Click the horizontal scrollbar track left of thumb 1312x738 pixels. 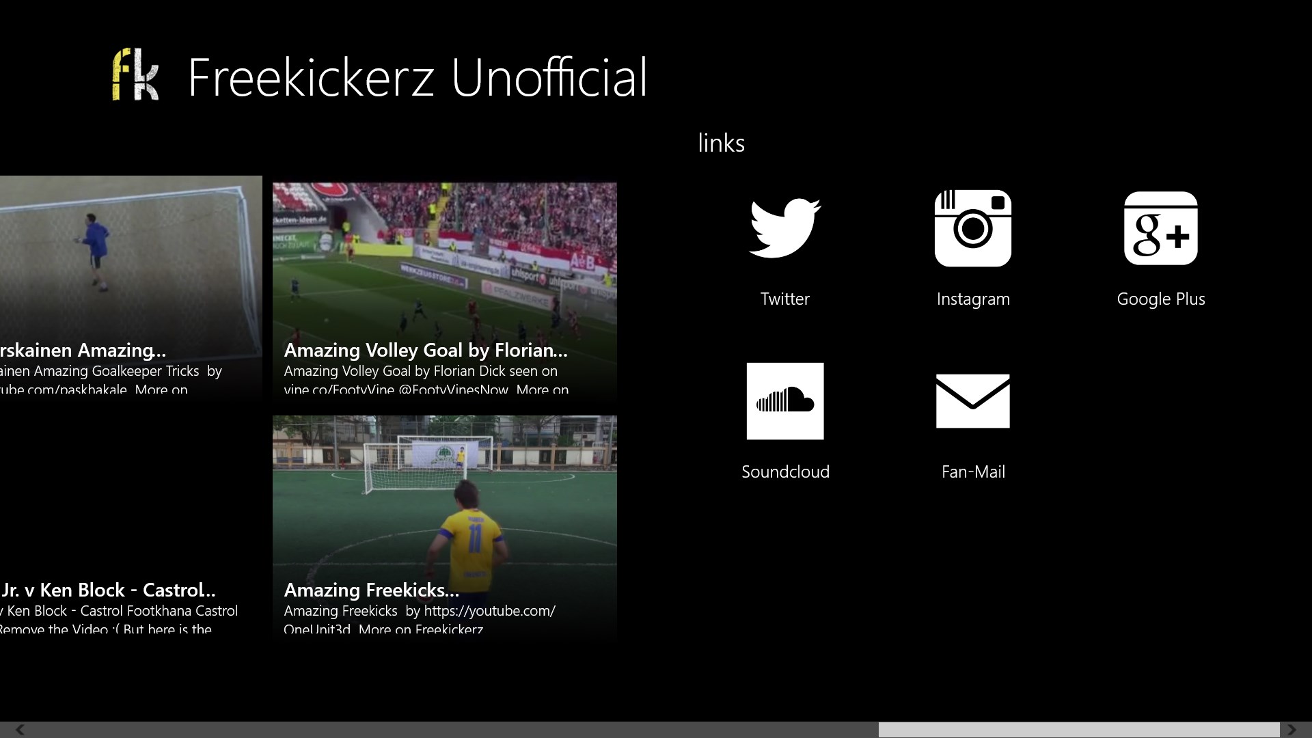click(x=454, y=730)
